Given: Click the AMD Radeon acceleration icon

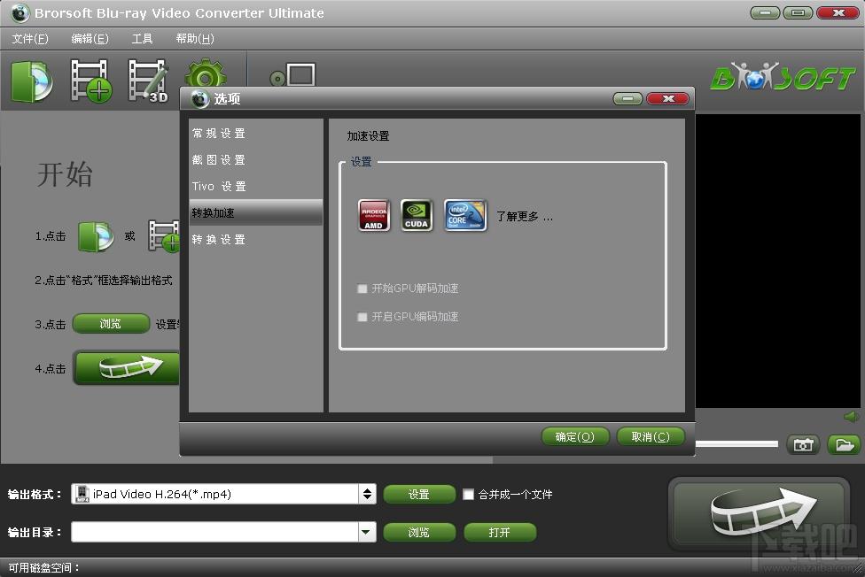Looking at the screenshot, I should [373, 215].
